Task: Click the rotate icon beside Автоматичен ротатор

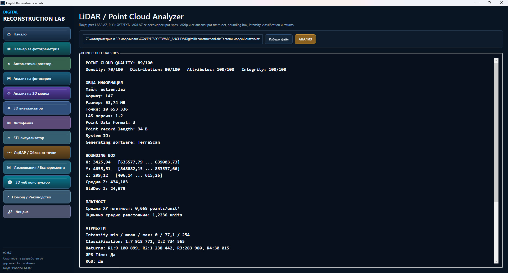Action: (9, 64)
